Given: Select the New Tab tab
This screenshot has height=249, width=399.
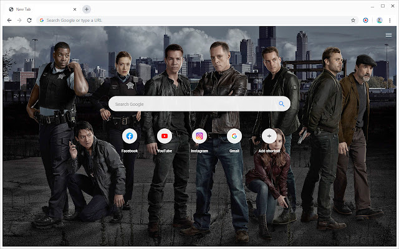Looking at the screenshot, I should click(42, 9).
